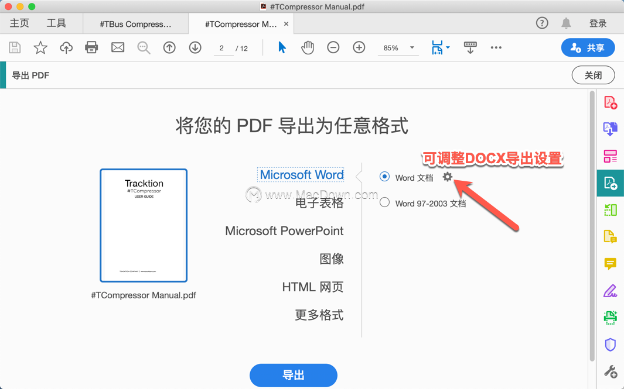Select the Word 文档 radio option
This screenshot has width=624, height=389.
click(x=384, y=177)
